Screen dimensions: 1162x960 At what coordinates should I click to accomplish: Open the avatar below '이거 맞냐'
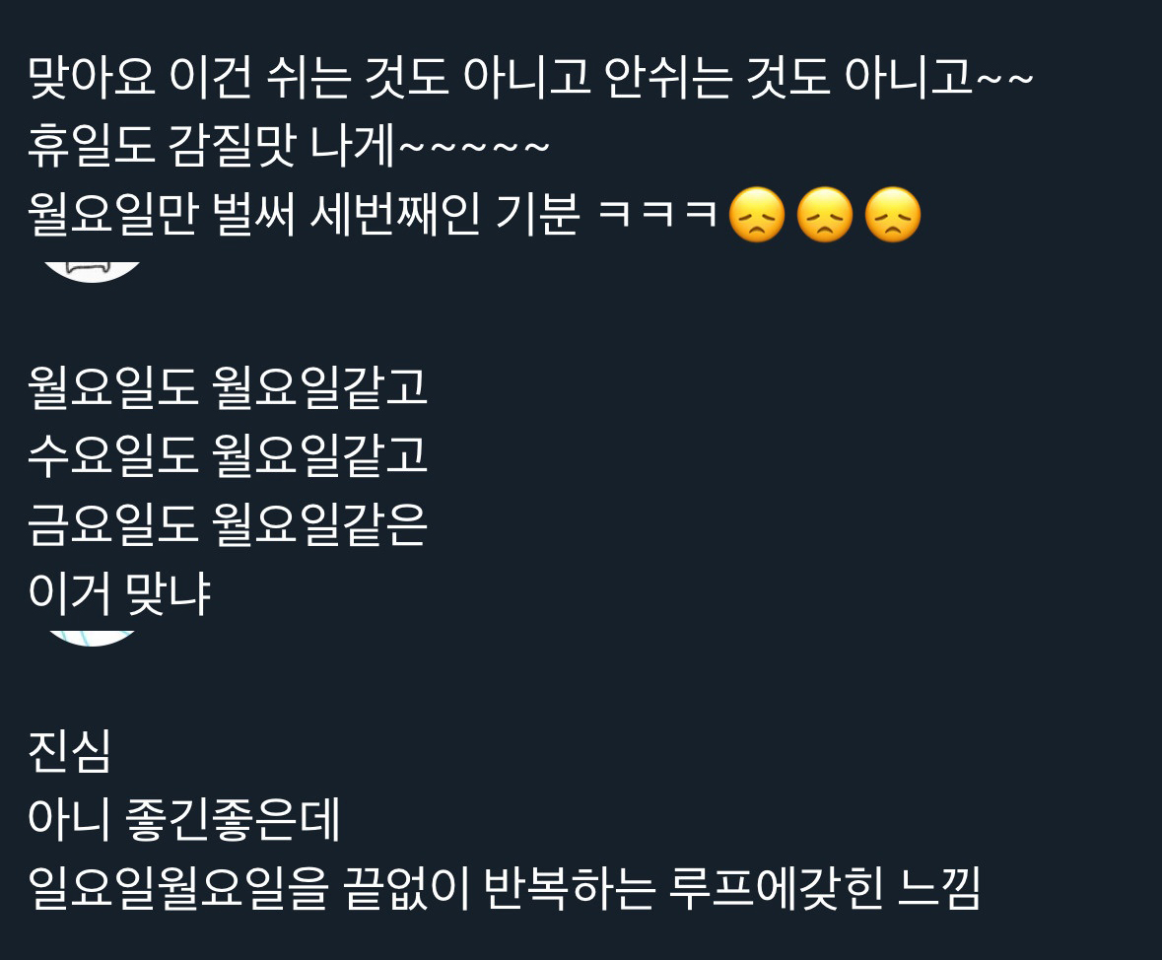click(x=92, y=639)
